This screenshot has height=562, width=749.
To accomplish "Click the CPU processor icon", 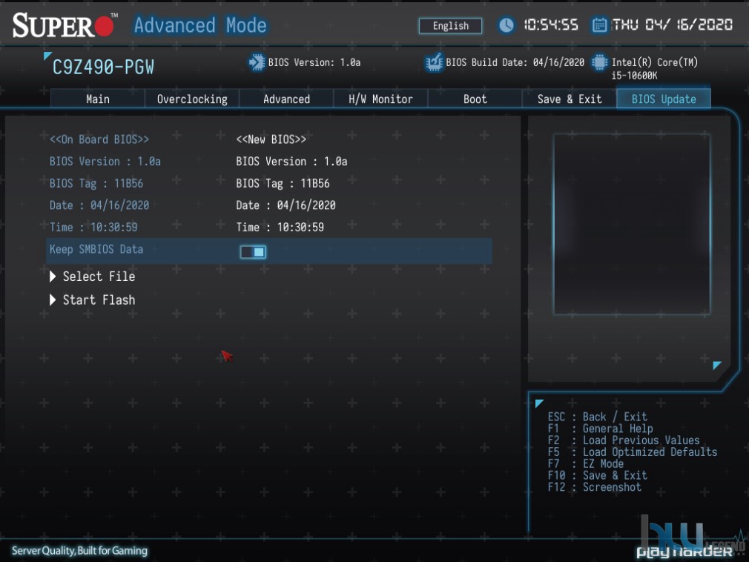I will (x=599, y=62).
